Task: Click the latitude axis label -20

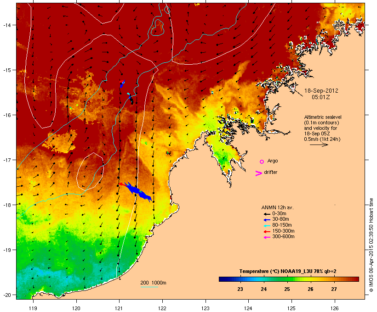Action: tap(7, 295)
